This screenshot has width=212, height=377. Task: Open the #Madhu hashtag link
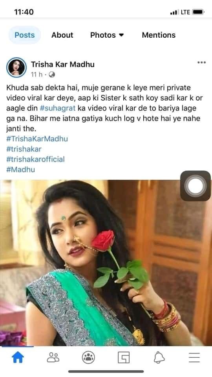(20, 170)
